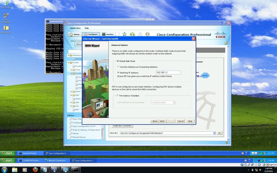Launch Windows Media Player from the taskbar
277x173 pixels.
(x=25, y=170)
